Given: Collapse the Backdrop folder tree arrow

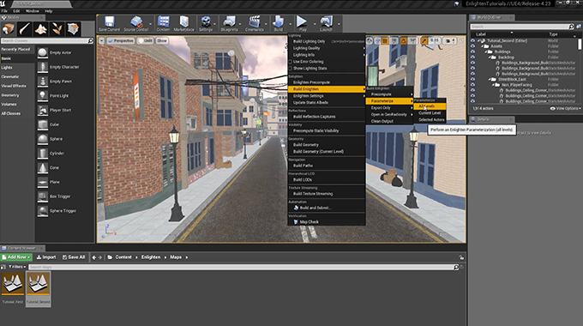Looking at the screenshot, I should [x=490, y=57].
